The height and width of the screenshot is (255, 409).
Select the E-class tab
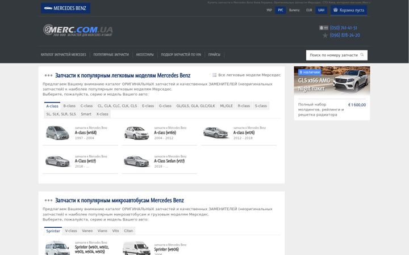pyautogui.click(x=148, y=106)
